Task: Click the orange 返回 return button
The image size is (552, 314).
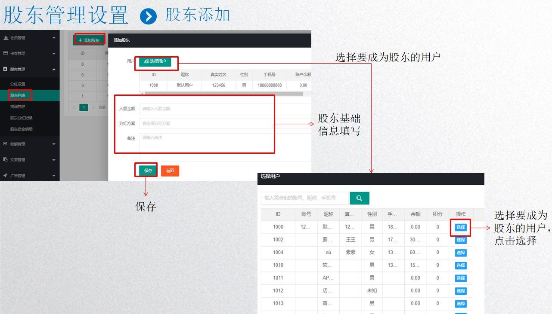Action: (170, 171)
